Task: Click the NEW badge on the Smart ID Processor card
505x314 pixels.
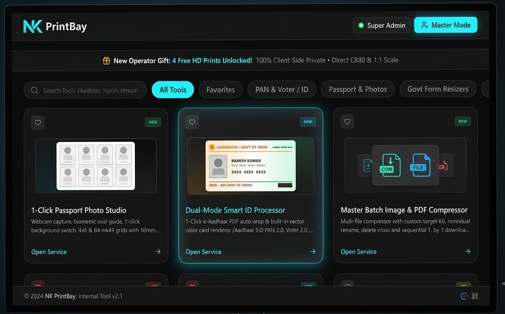Action: coord(308,122)
